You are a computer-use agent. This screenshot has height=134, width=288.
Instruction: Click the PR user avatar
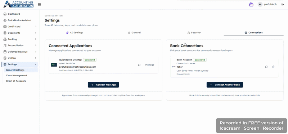(x=260, y=4)
